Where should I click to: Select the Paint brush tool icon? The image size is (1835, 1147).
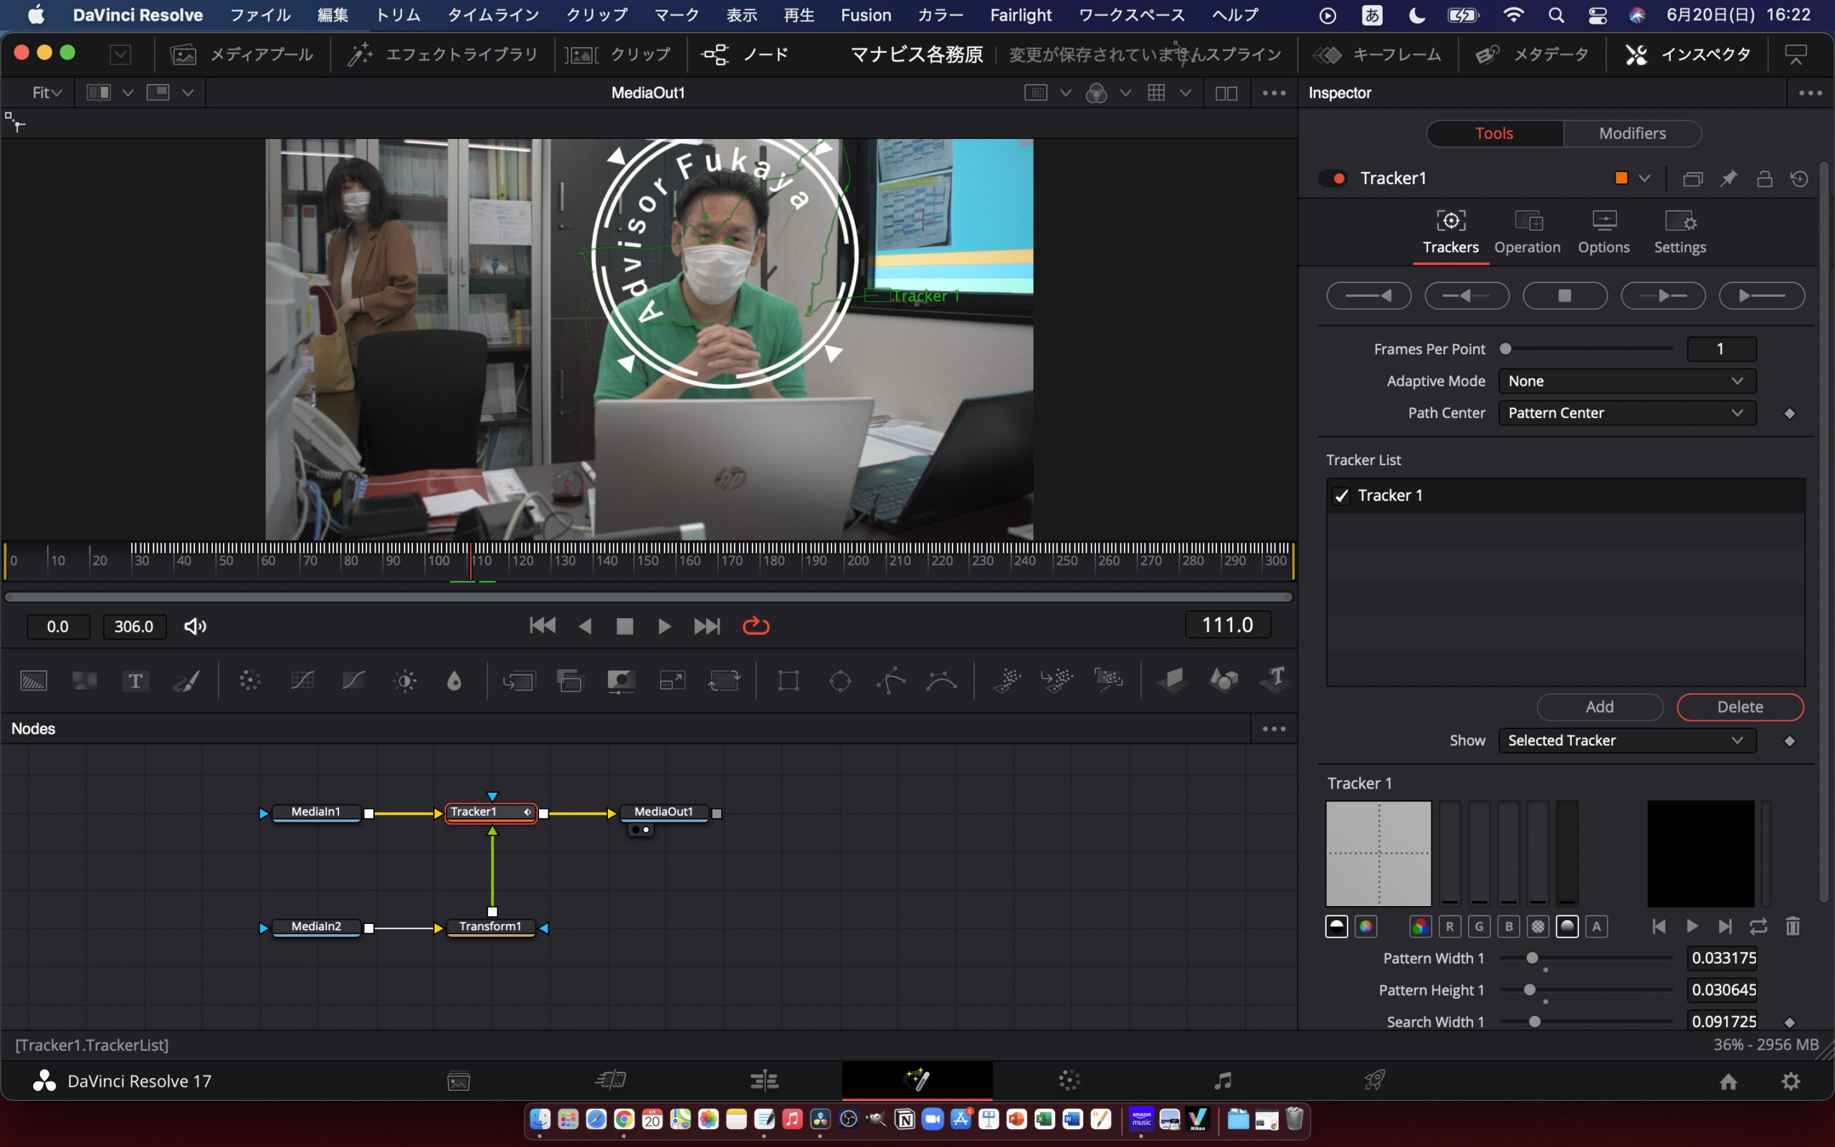point(186,680)
